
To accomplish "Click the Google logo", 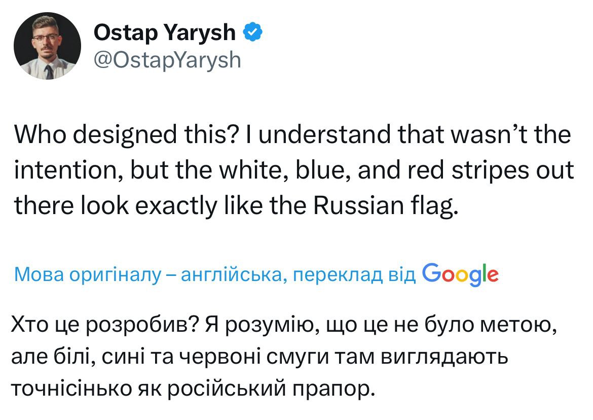I will tap(460, 274).
